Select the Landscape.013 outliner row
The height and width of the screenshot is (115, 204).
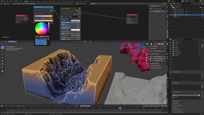pyautogui.click(x=186, y=15)
